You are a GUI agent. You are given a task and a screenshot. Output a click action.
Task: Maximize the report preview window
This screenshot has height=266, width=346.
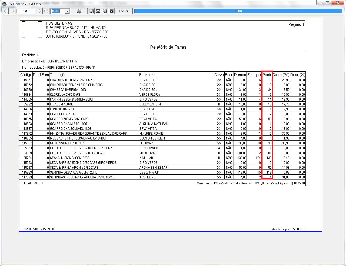[x=328, y=3]
